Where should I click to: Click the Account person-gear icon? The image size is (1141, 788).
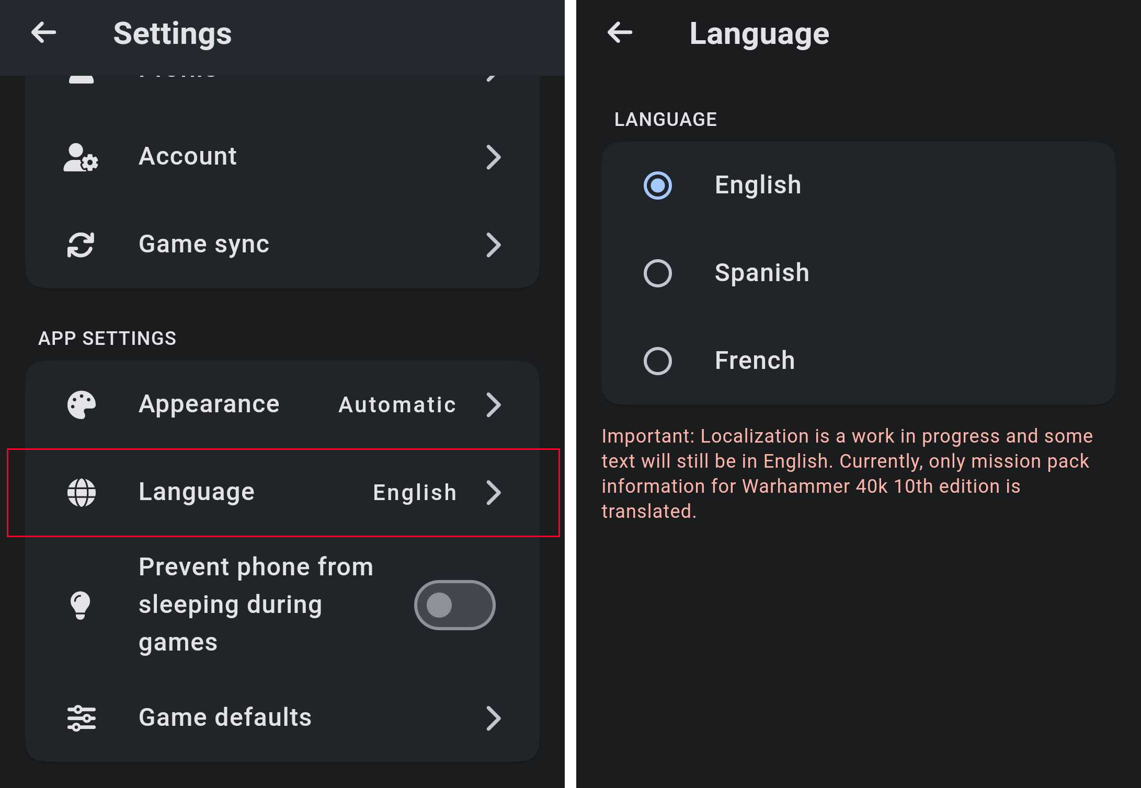click(81, 157)
